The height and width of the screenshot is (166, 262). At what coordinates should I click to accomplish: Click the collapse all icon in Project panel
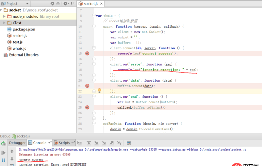58,4
